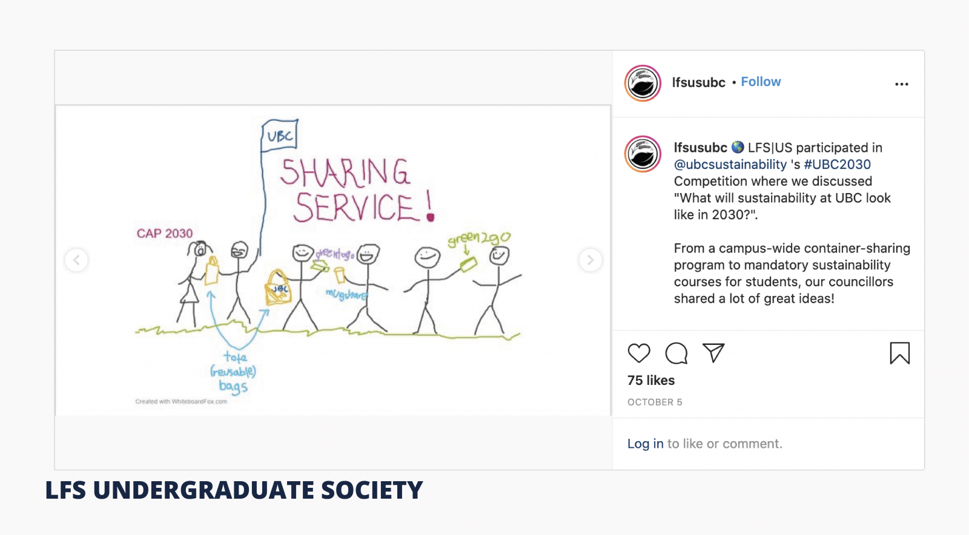
Task: View the list of 75 likes
Action: coord(650,380)
